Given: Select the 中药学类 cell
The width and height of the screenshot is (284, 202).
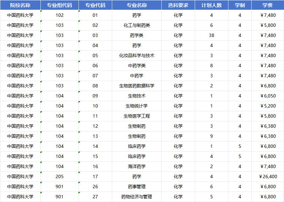Looking at the screenshot, I should pyautogui.click(x=137, y=66).
